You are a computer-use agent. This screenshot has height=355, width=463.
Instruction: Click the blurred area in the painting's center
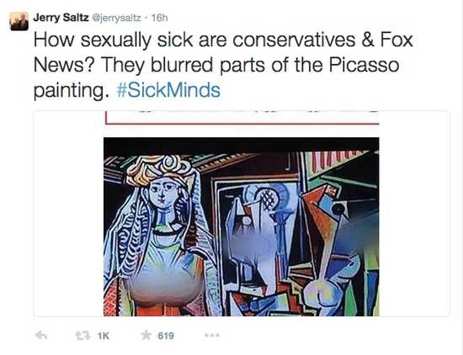(251, 243)
